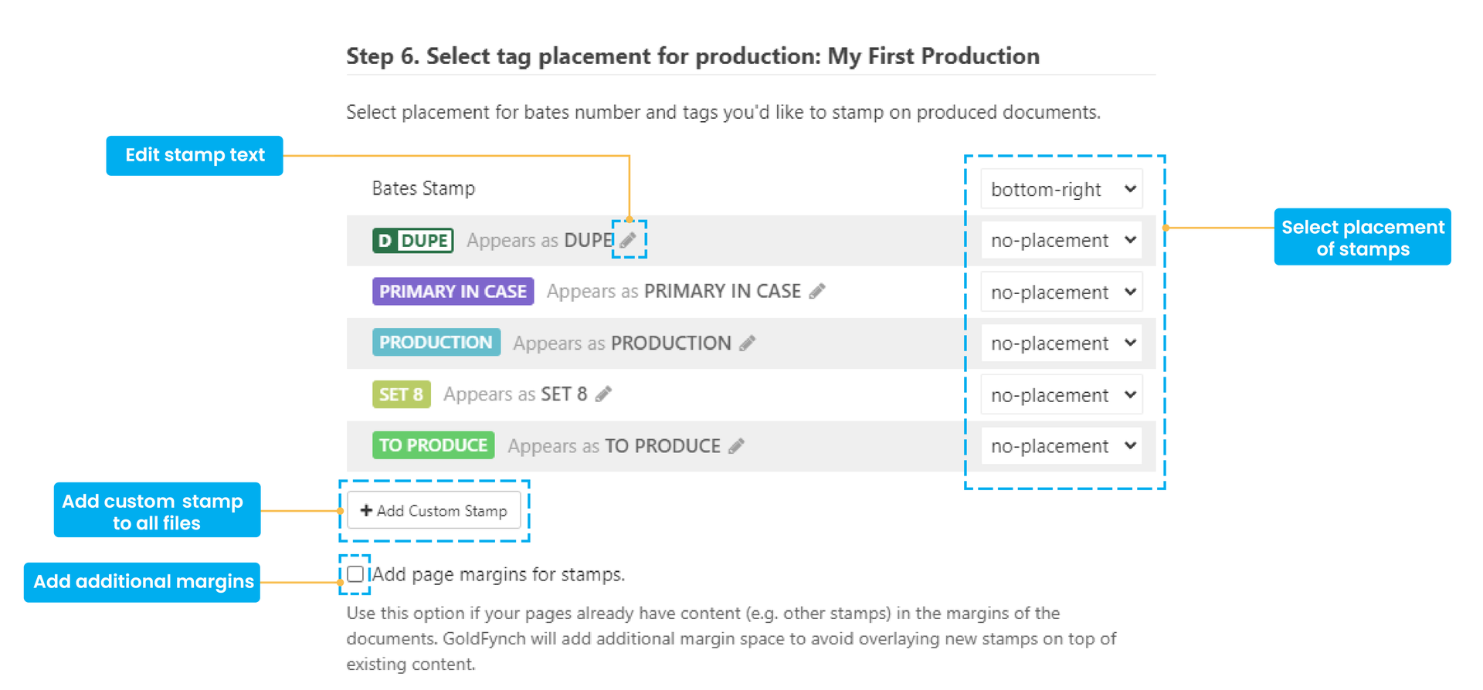Click the green DUPE tag badge
Viewport: 1483px width, 690px height.
point(412,240)
